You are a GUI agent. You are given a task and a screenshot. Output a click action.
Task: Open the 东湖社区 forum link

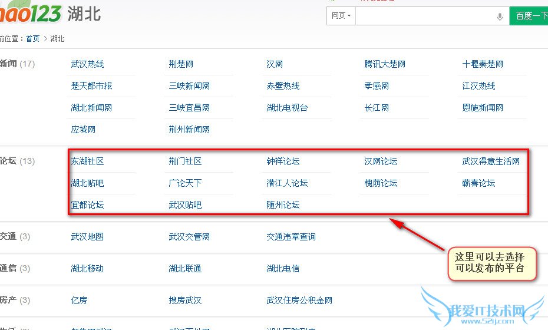pyautogui.click(x=87, y=161)
